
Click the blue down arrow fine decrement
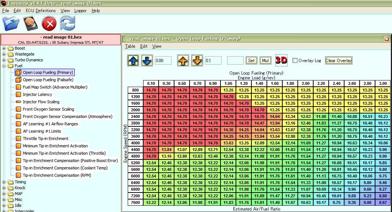147,61
